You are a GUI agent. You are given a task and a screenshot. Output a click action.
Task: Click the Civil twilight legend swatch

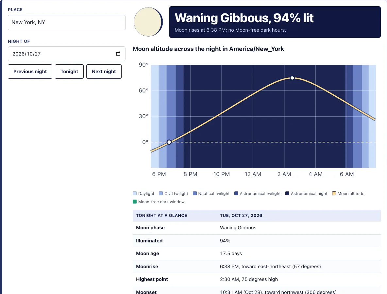pos(161,193)
